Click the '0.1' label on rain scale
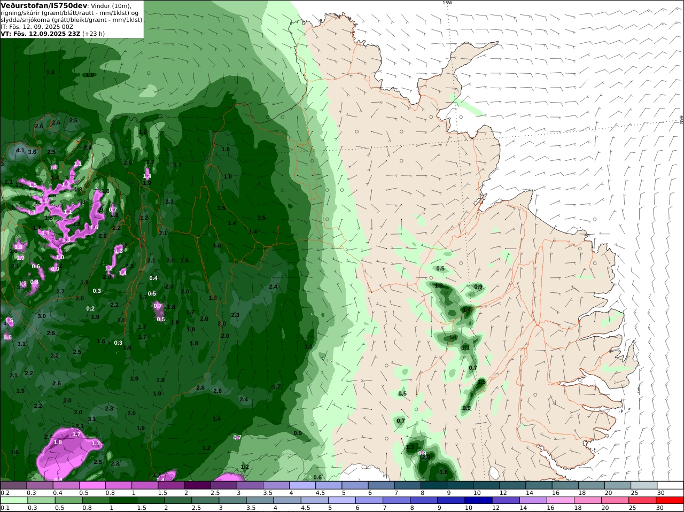The height and width of the screenshot is (512, 684). 5,508
